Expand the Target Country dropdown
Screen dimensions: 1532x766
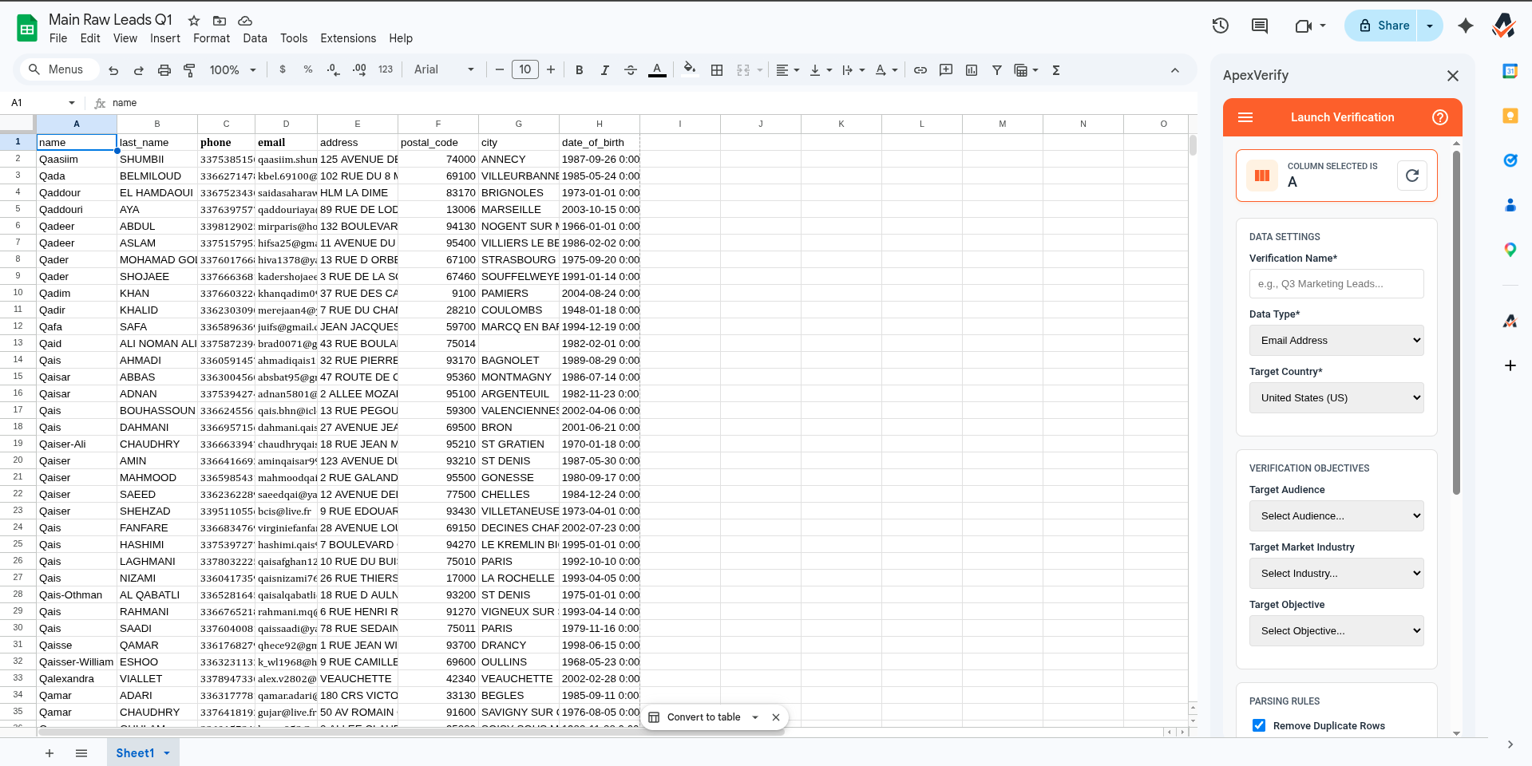pyautogui.click(x=1336, y=398)
